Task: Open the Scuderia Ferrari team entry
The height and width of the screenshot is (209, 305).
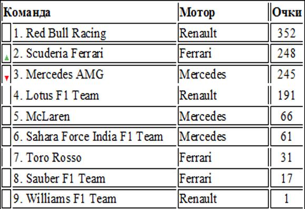Action: [x=58, y=53]
